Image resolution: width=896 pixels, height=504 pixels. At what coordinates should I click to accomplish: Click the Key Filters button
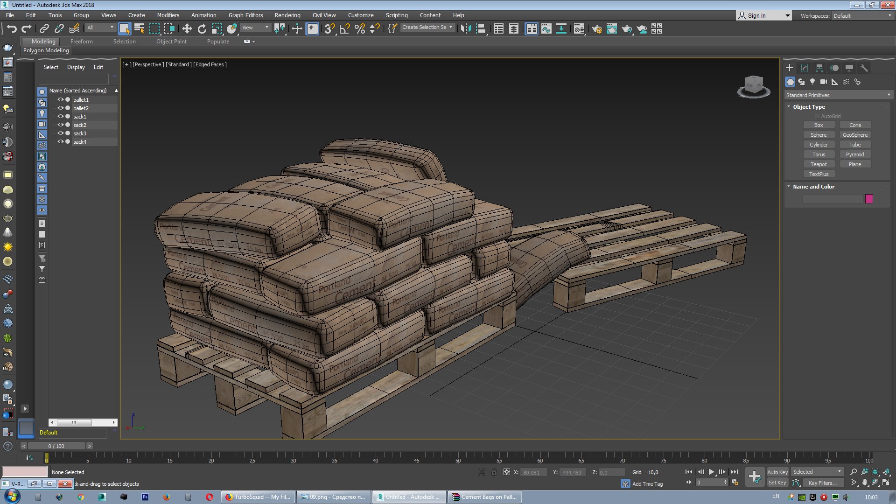[x=823, y=483]
